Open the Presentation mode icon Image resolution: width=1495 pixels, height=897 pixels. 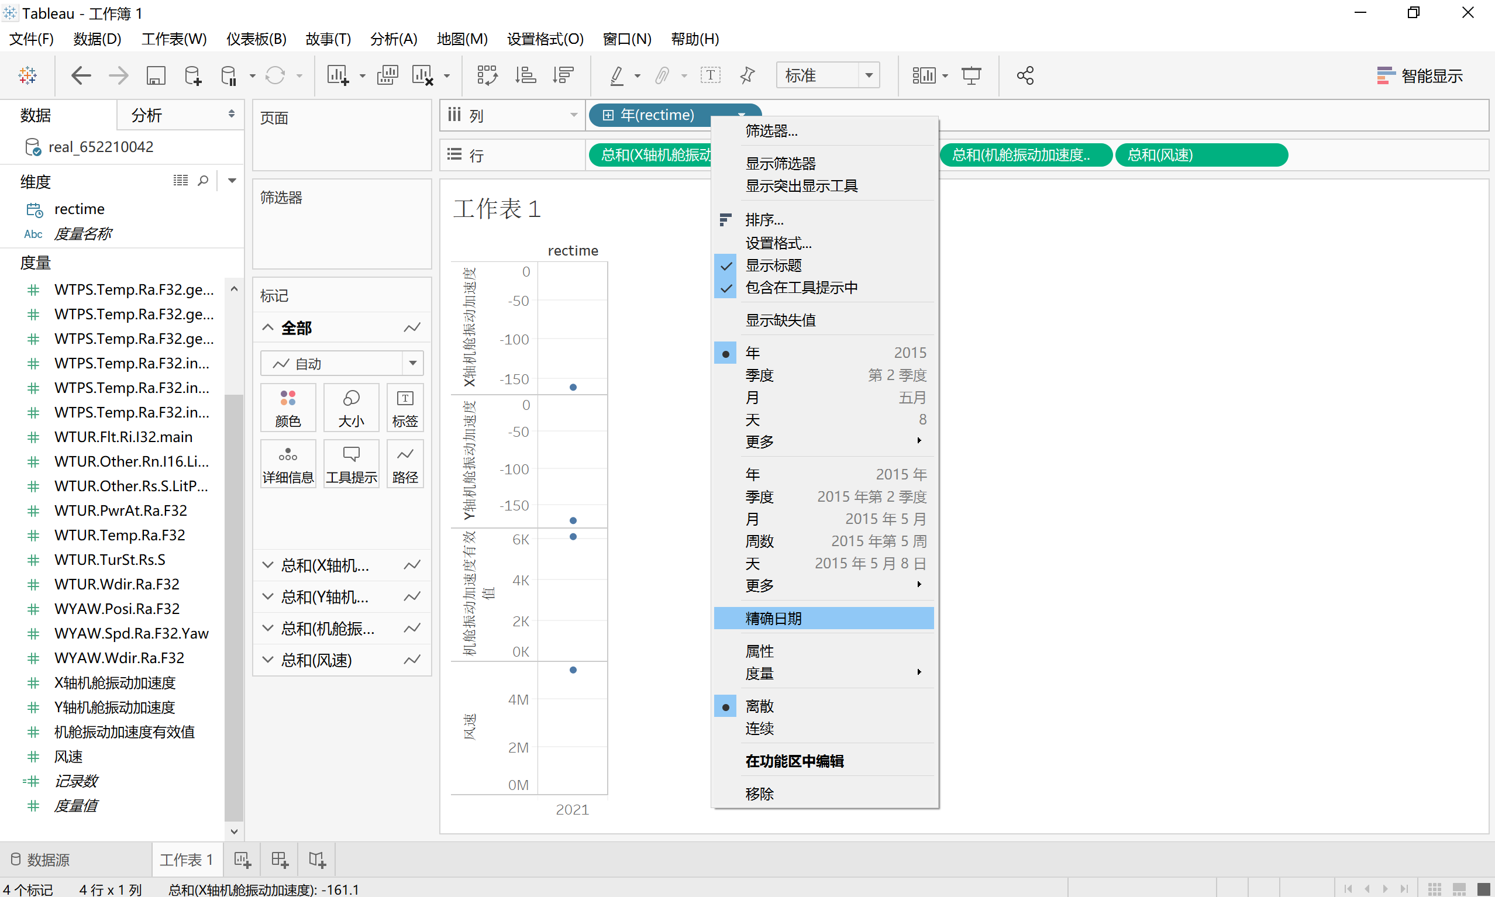971,75
